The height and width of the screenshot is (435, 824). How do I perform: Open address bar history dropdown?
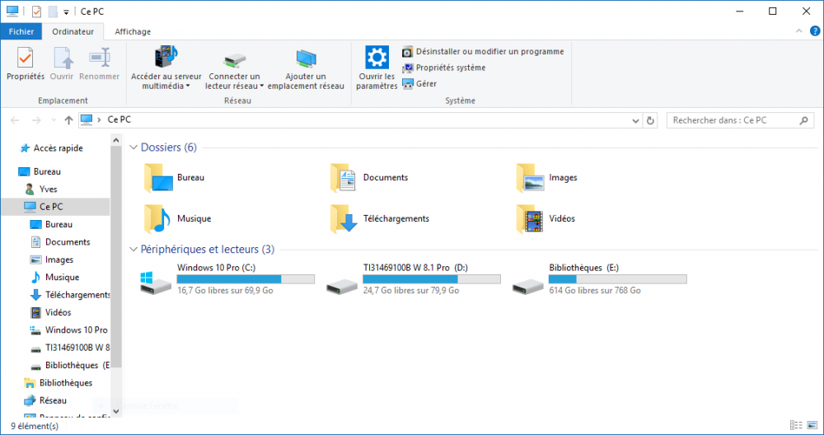point(635,120)
